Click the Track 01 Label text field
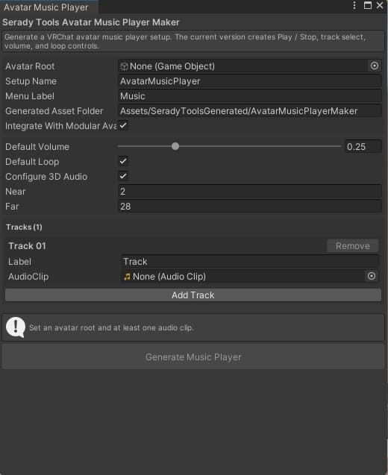The height and width of the screenshot is (475, 388). click(x=249, y=262)
